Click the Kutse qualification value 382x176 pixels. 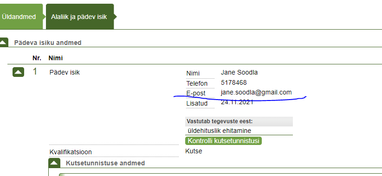[194, 151]
